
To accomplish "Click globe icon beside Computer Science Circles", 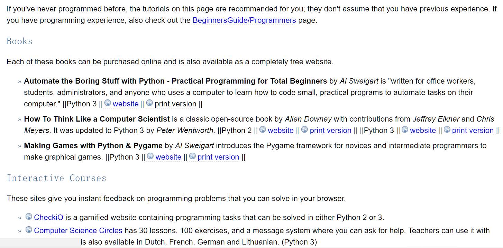I will click(29, 230).
